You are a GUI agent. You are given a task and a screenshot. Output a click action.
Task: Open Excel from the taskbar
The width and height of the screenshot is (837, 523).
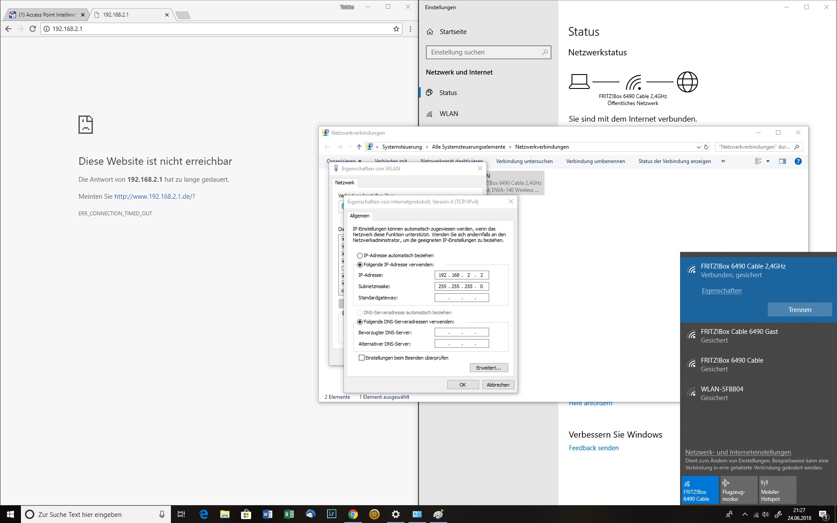pos(289,514)
